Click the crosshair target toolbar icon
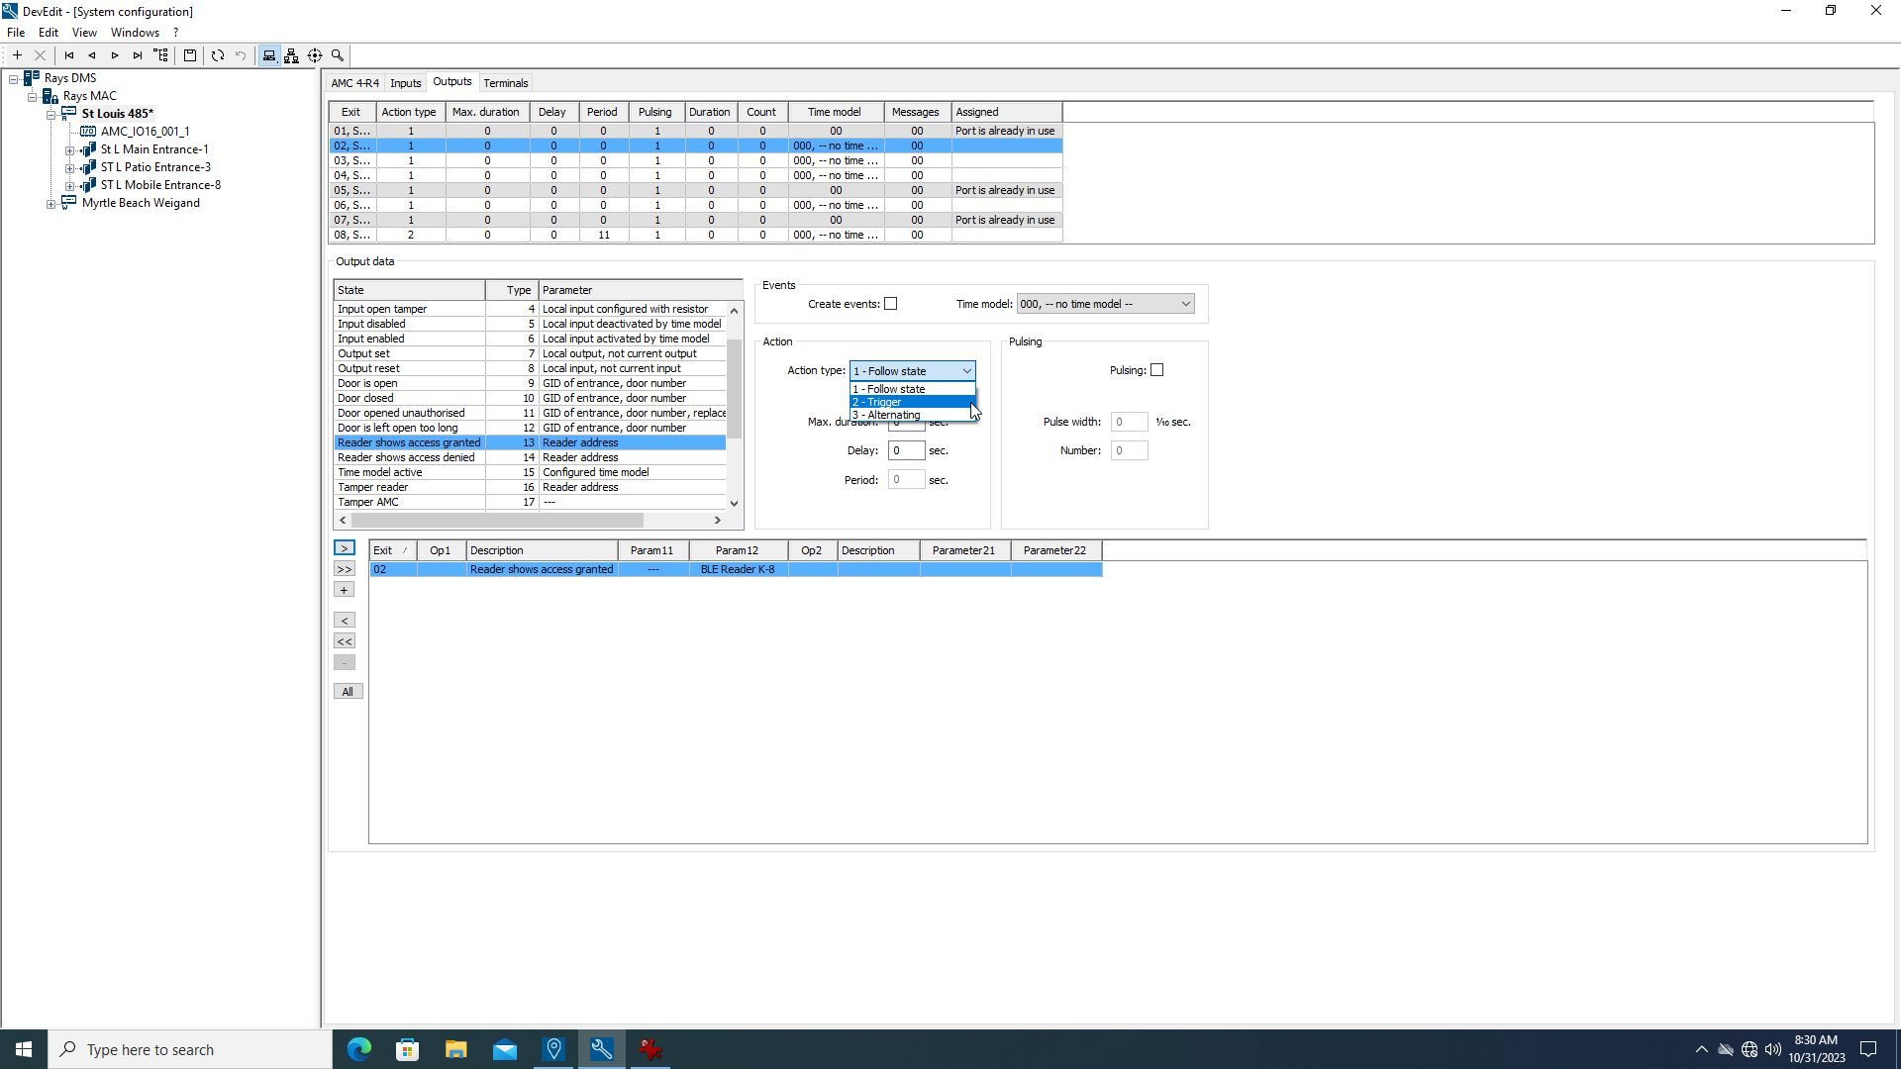The image size is (1901, 1069). (315, 55)
